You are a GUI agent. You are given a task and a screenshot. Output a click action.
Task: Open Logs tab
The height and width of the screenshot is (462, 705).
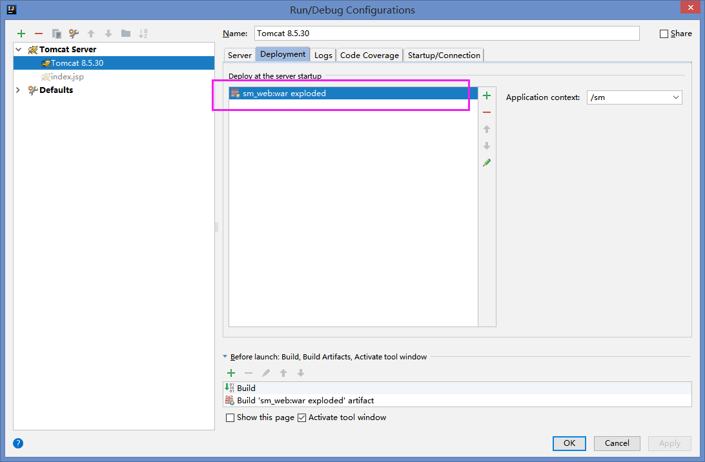pos(323,55)
